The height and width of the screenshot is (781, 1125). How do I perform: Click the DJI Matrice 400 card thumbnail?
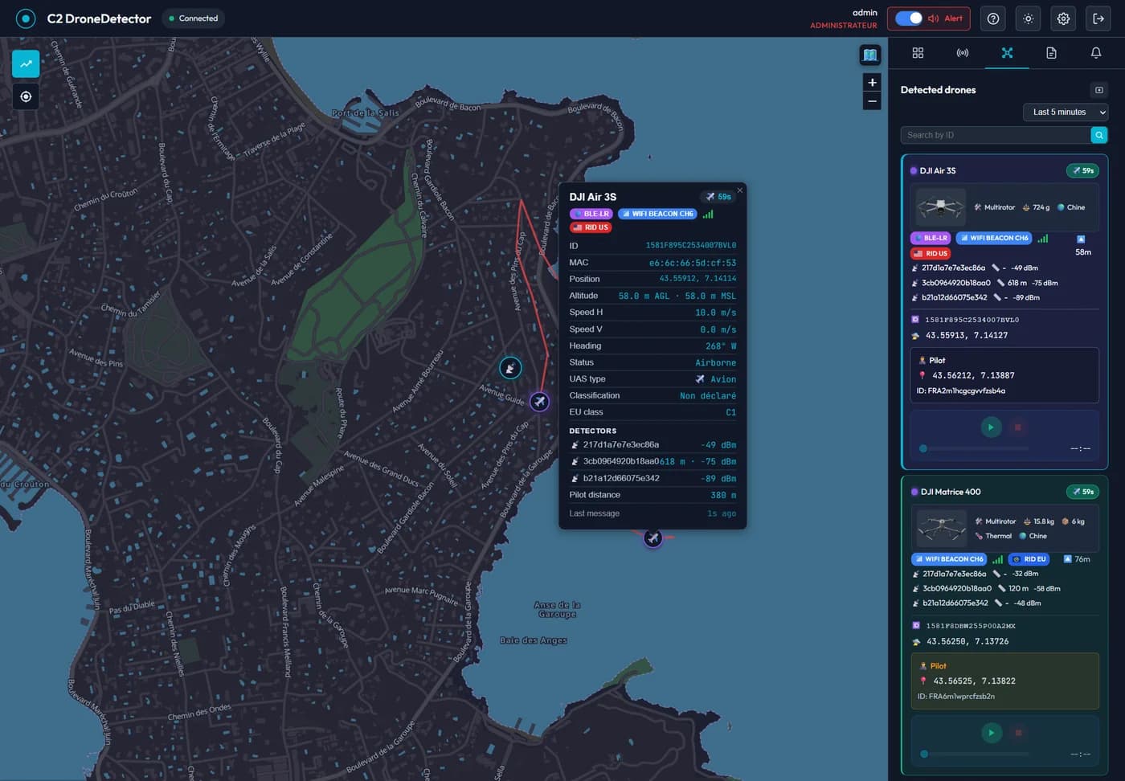pos(941,528)
